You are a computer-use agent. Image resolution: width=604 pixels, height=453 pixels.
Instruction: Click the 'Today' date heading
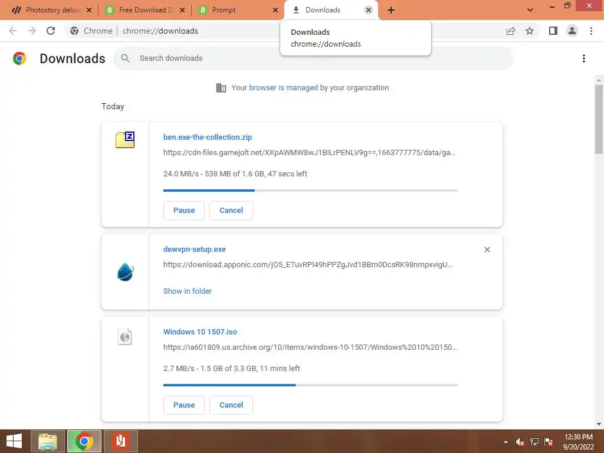(113, 106)
